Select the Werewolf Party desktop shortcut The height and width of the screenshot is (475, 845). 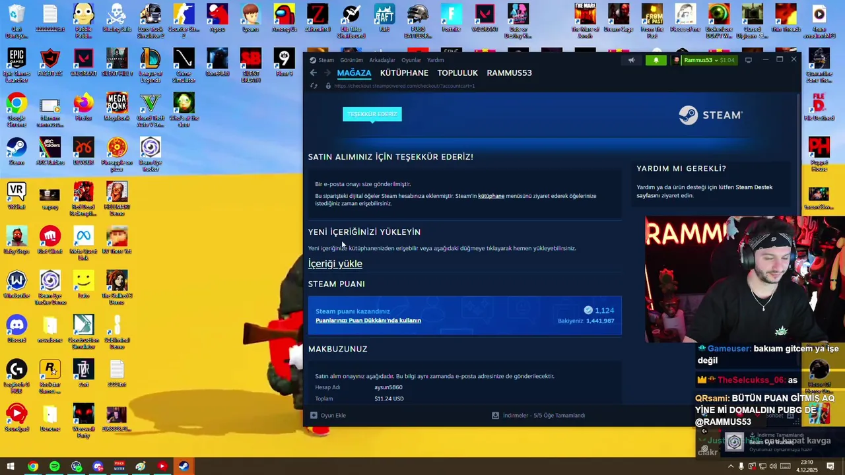click(83, 420)
